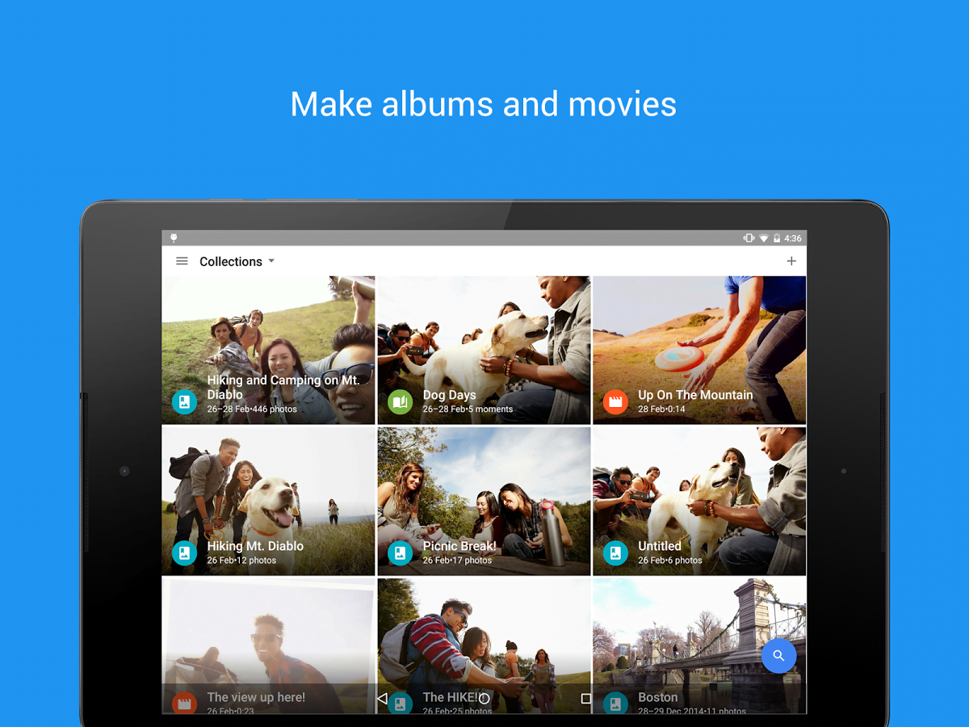
Task: Tap green story icon on Dog Days
Action: 400,401
